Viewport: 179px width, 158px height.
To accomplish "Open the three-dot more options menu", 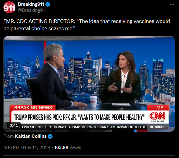I will (x=172, y=5).
